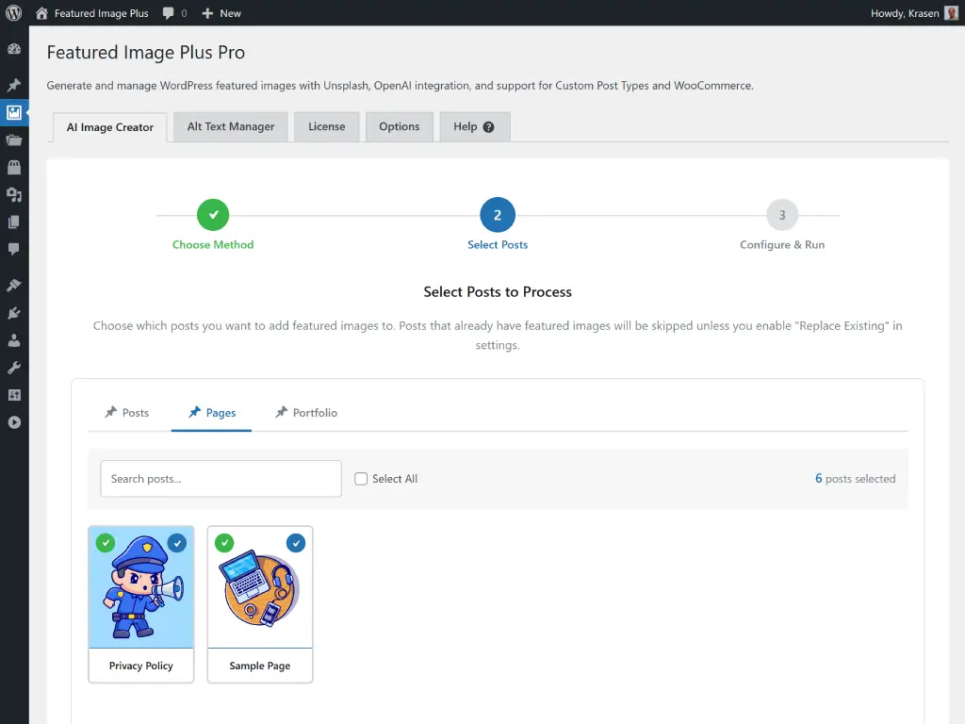Go to the License tab

[x=326, y=125]
